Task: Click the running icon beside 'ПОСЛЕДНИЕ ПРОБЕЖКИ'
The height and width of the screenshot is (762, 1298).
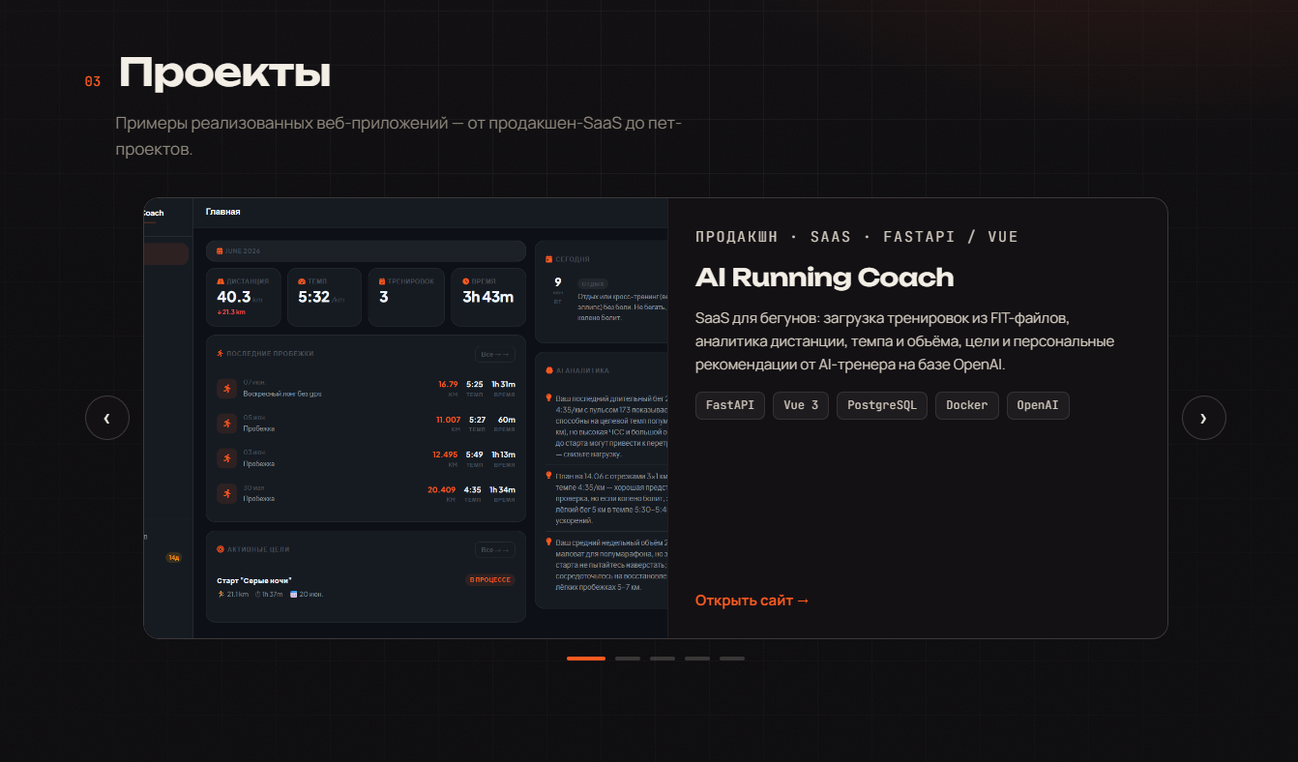Action: coord(221,354)
